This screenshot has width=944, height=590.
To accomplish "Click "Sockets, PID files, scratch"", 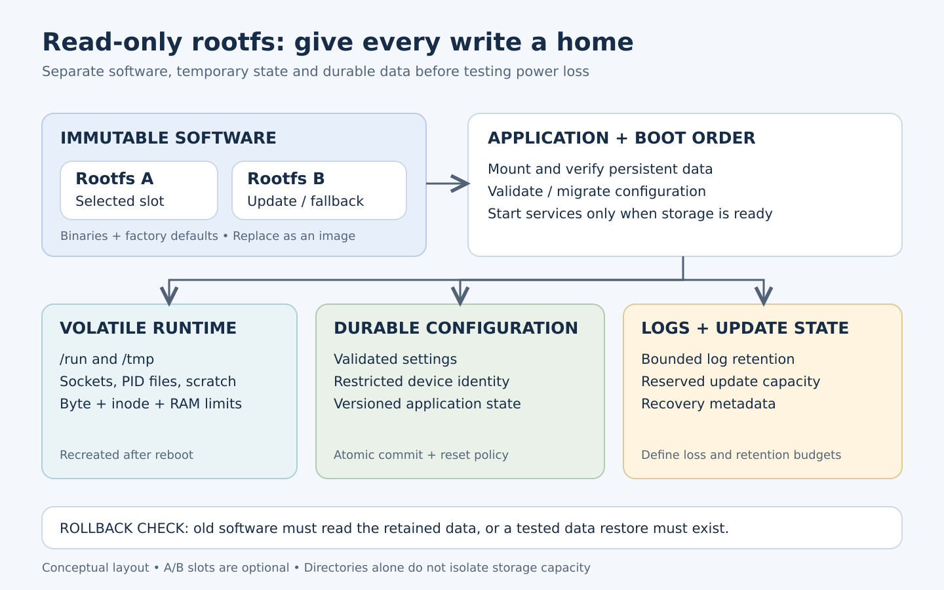I will (148, 382).
